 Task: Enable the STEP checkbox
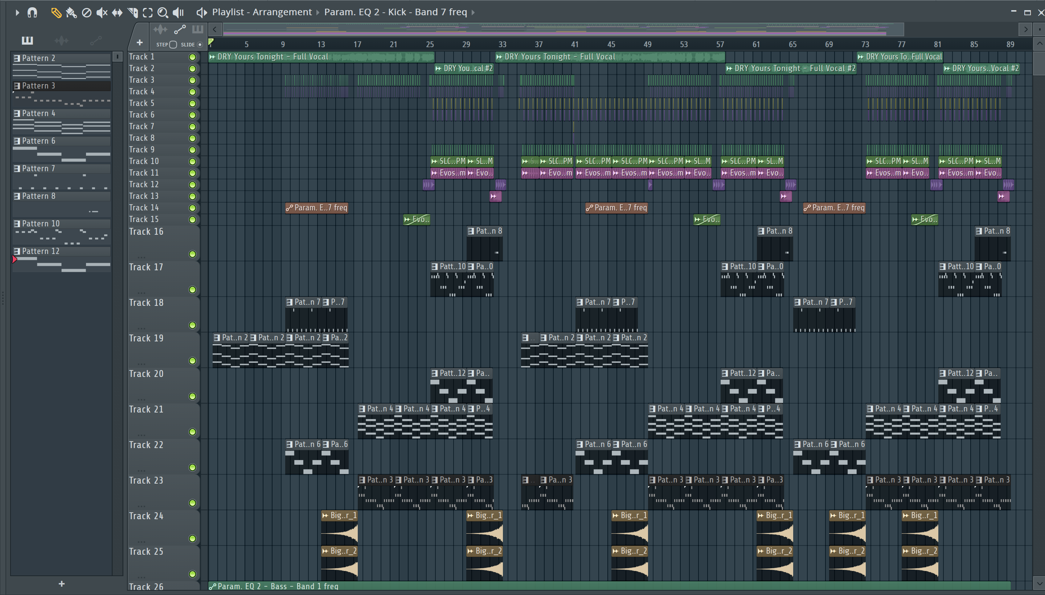coord(173,45)
